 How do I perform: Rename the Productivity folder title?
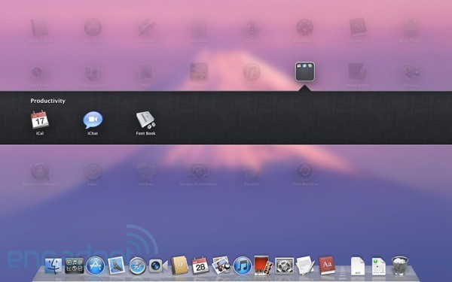[x=48, y=101]
